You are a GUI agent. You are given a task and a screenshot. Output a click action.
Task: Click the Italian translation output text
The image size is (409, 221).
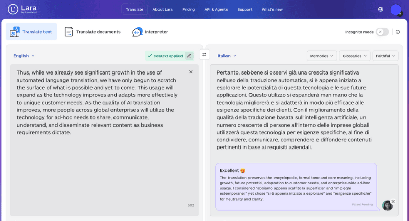click(294, 110)
